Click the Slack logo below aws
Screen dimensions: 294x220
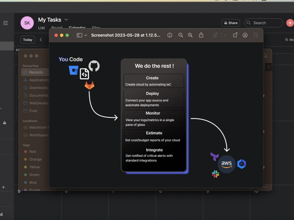pos(216,174)
